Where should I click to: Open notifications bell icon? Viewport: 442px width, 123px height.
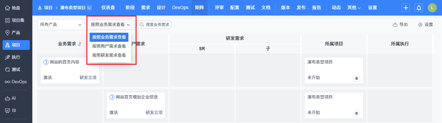click(419, 8)
